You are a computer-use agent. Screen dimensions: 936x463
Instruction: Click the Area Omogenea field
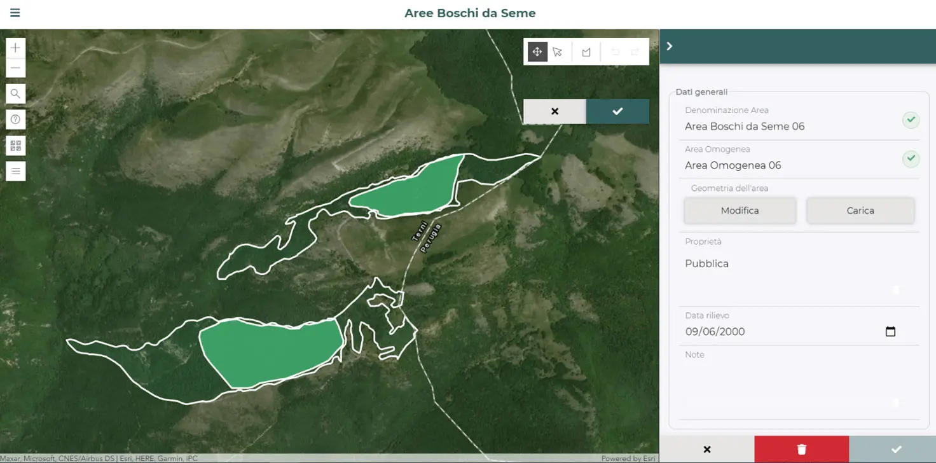point(788,165)
